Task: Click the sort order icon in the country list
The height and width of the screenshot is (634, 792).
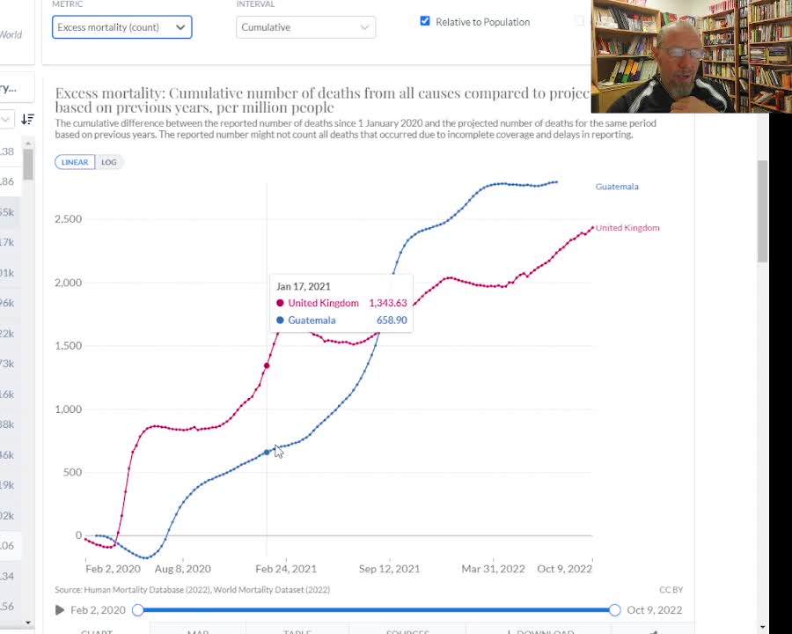Action: tap(27, 119)
